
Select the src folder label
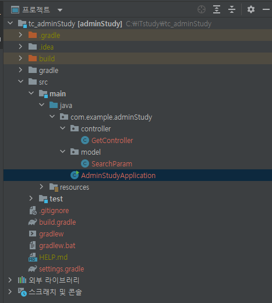pos(43,82)
